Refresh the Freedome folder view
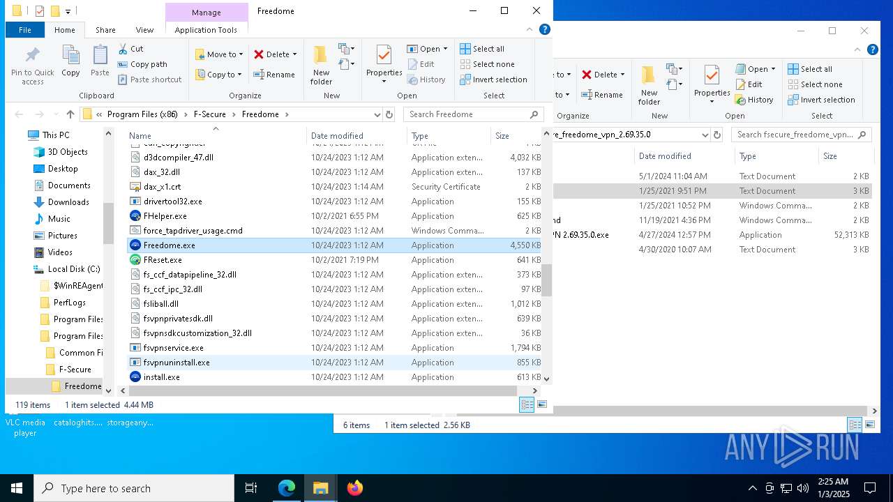The width and height of the screenshot is (893, 502). tap(389, 114)
